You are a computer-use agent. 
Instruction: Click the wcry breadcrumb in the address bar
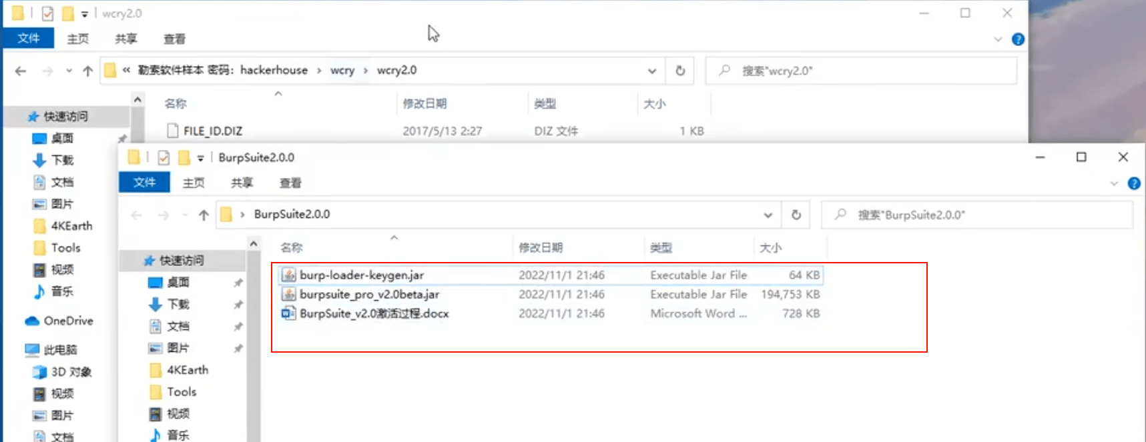tap(342, 70)
